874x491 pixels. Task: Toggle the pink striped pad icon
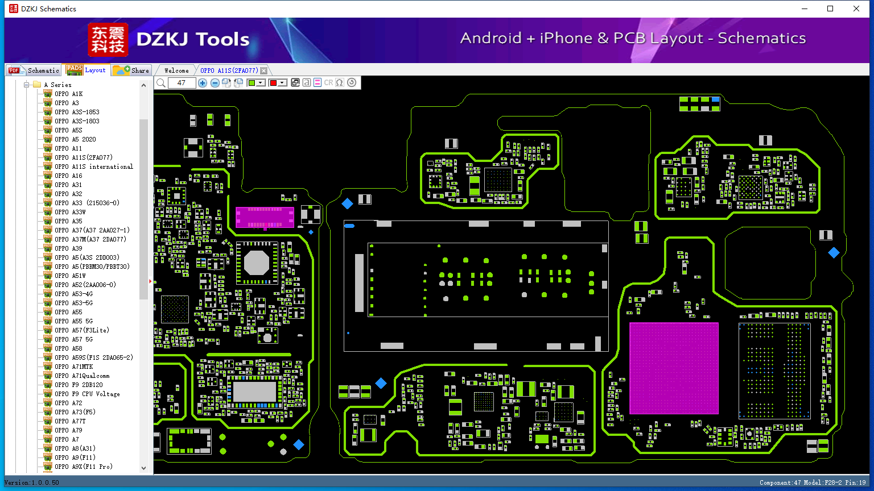coord(318,83)
